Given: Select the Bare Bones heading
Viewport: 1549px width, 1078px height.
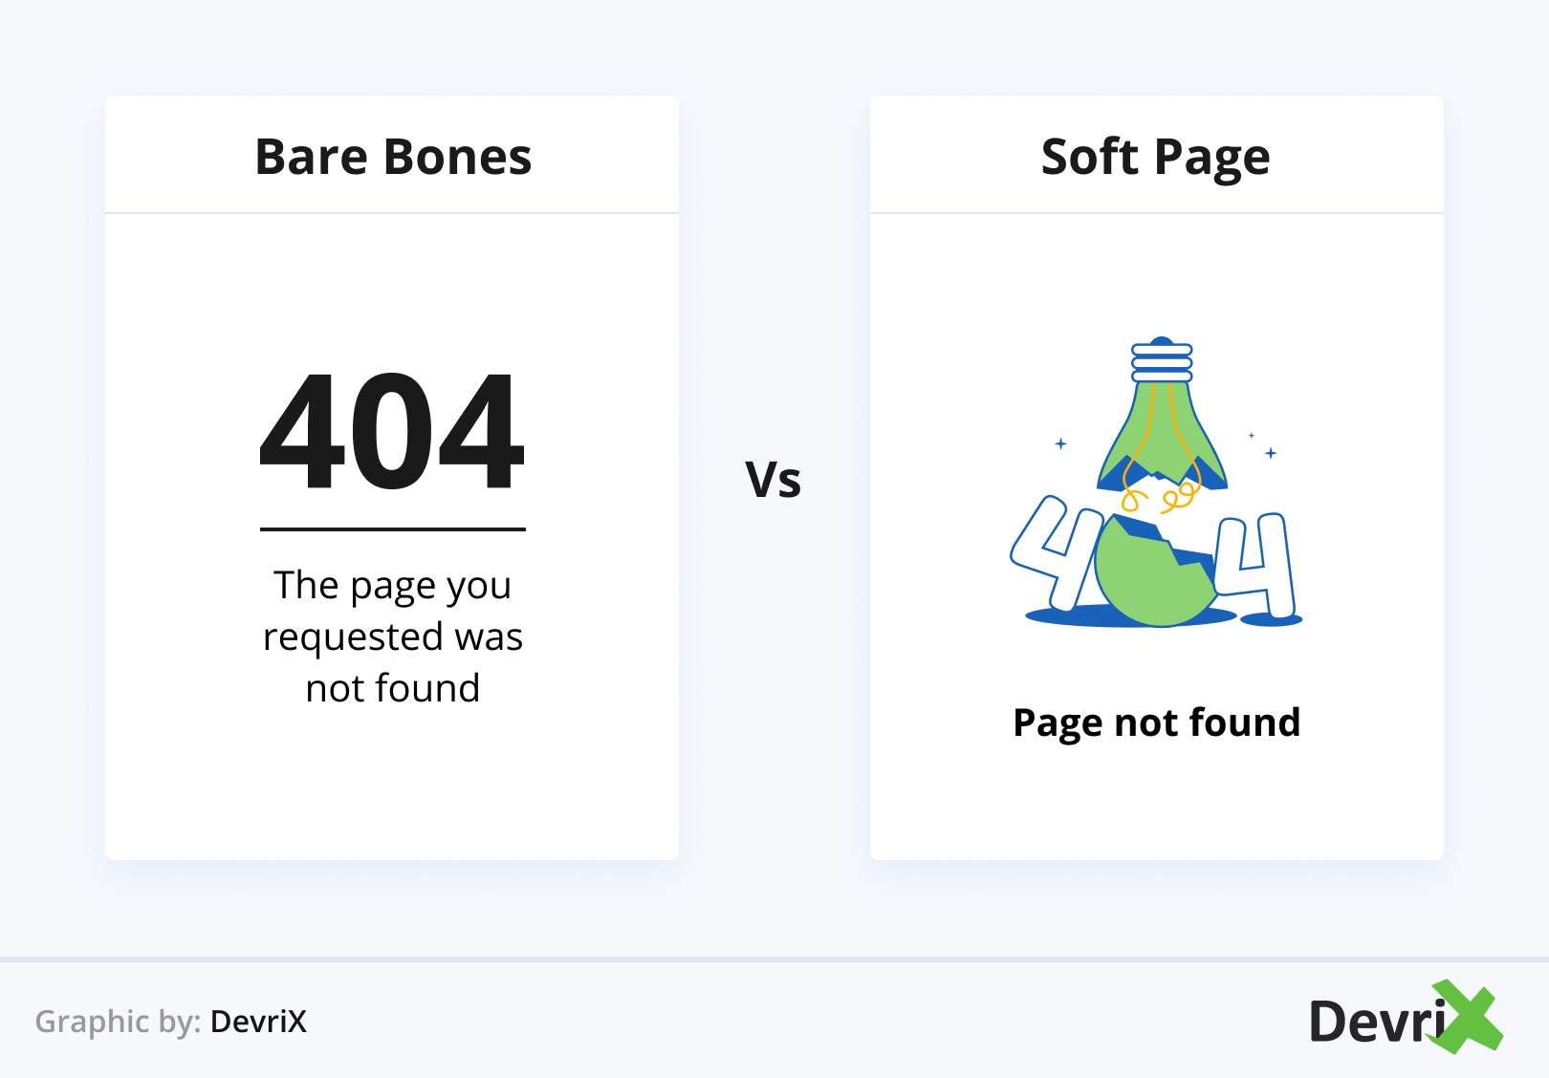Looking at the screenshot, I should [393, 157].
